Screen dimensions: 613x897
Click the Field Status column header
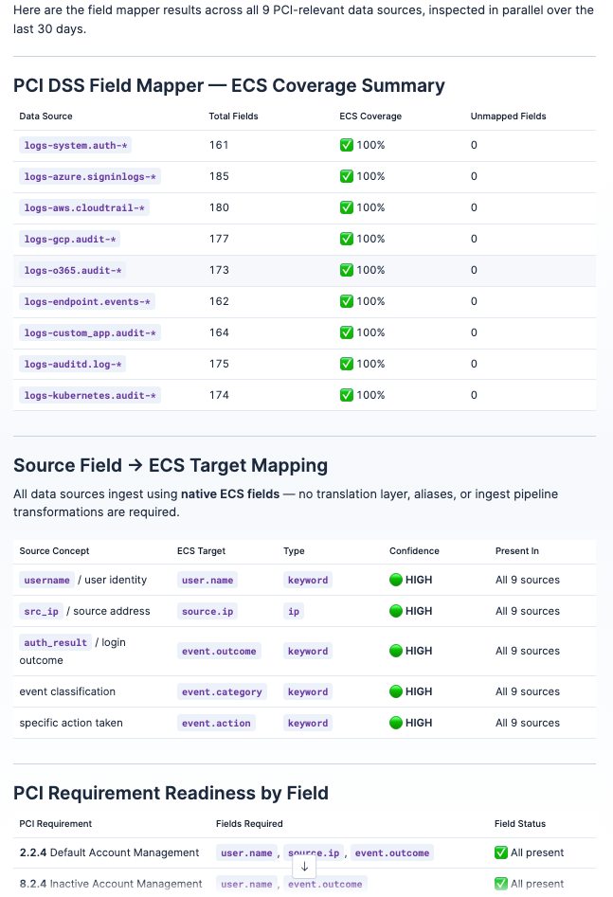coord(520,824)
